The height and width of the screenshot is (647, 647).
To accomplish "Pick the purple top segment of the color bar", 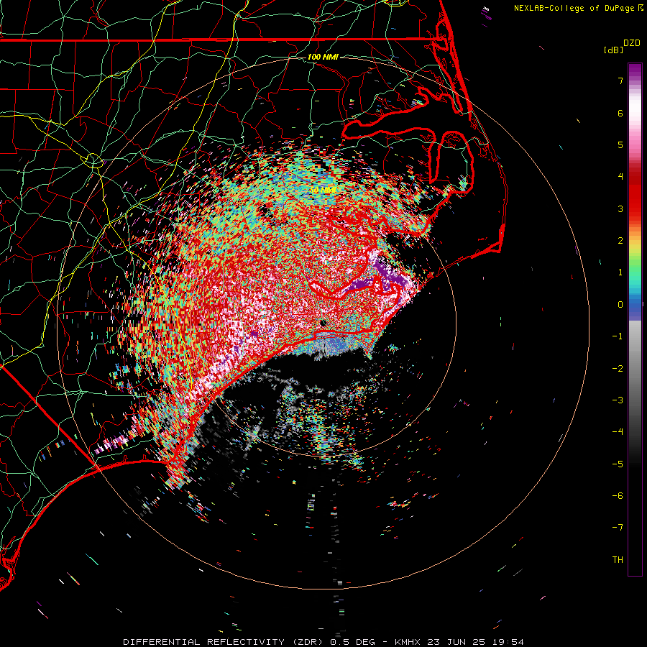I will coord(635,71).
